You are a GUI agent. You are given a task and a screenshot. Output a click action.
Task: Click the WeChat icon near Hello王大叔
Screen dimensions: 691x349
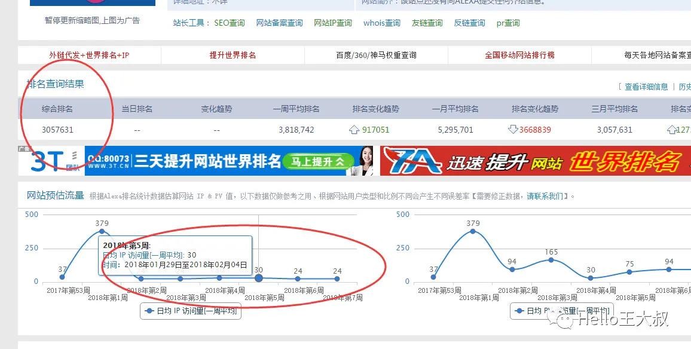tap(565, 320)
